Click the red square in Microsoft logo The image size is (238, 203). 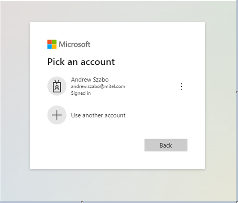pos(50,42)
